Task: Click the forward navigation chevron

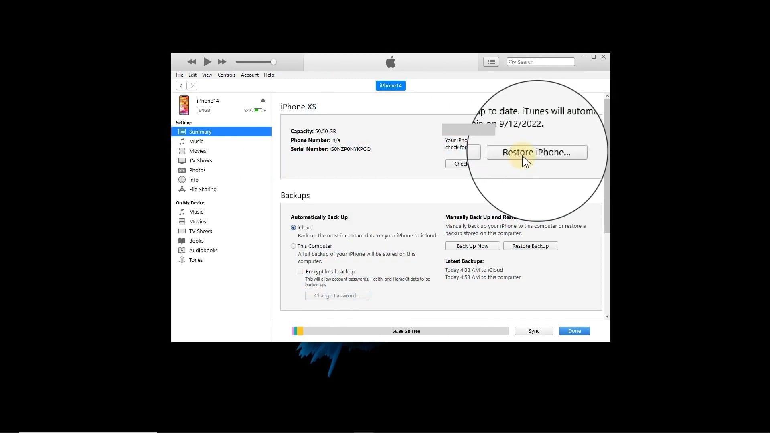Action: [x=192, y=85]
